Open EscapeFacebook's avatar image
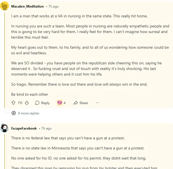Image resolution: width=173 pixels, height=169 pixels. pyautogui.click(x=4, y=128)
